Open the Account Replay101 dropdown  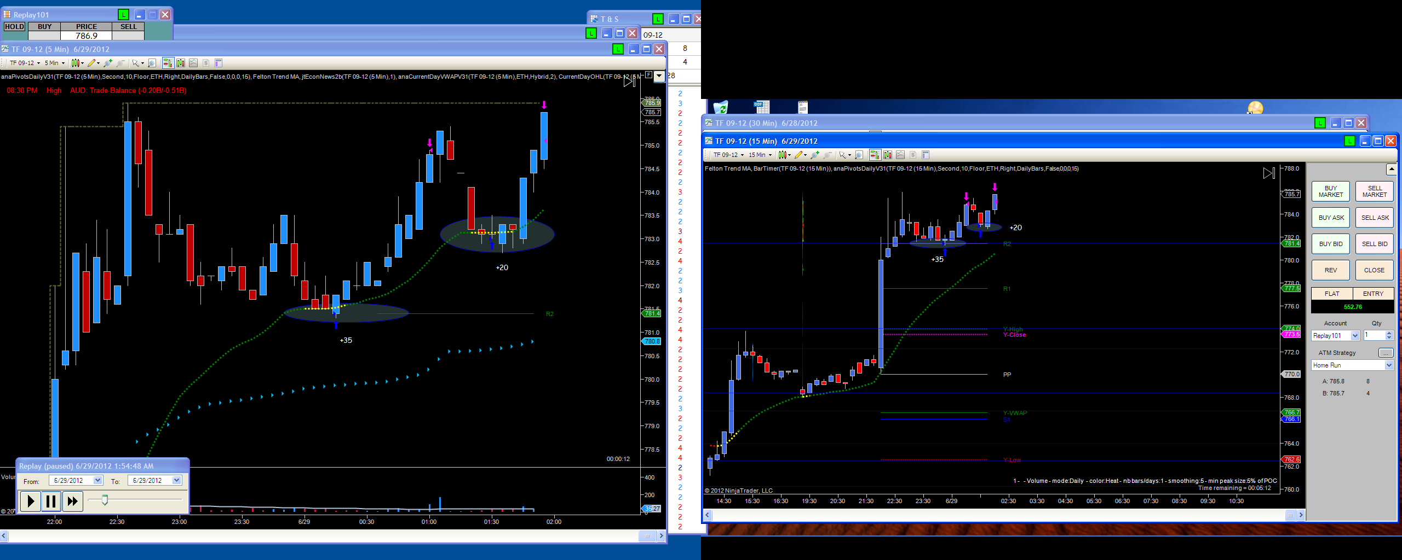pyautogui.click(x=1355, y=336)
